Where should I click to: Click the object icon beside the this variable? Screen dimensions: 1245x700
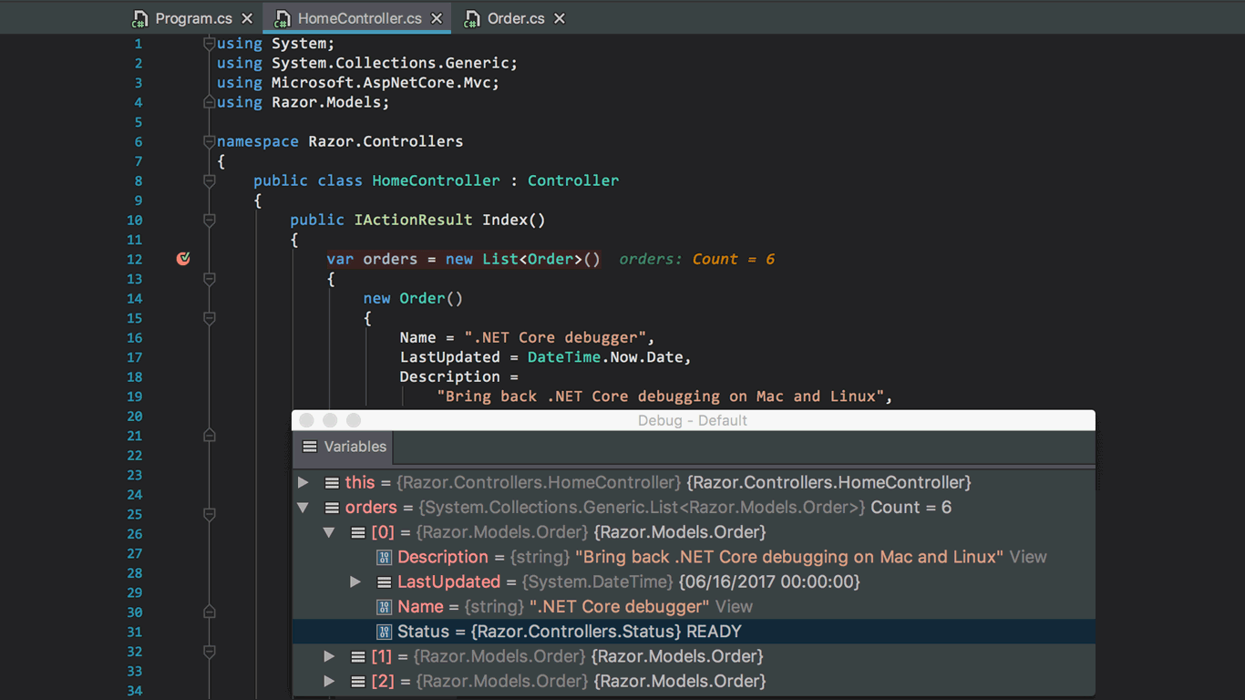330,482
